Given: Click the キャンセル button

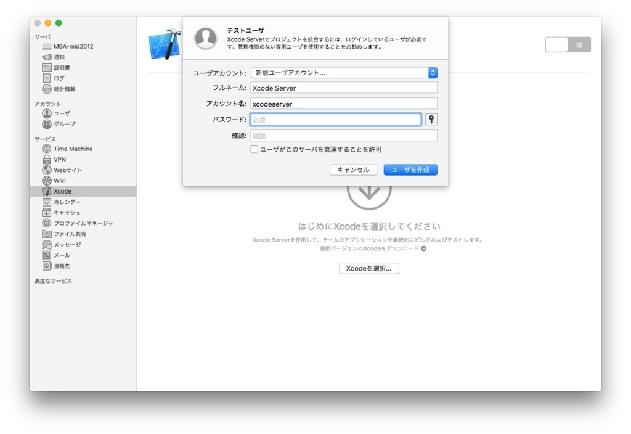Looking at the screenshot, I should [353, 170].
